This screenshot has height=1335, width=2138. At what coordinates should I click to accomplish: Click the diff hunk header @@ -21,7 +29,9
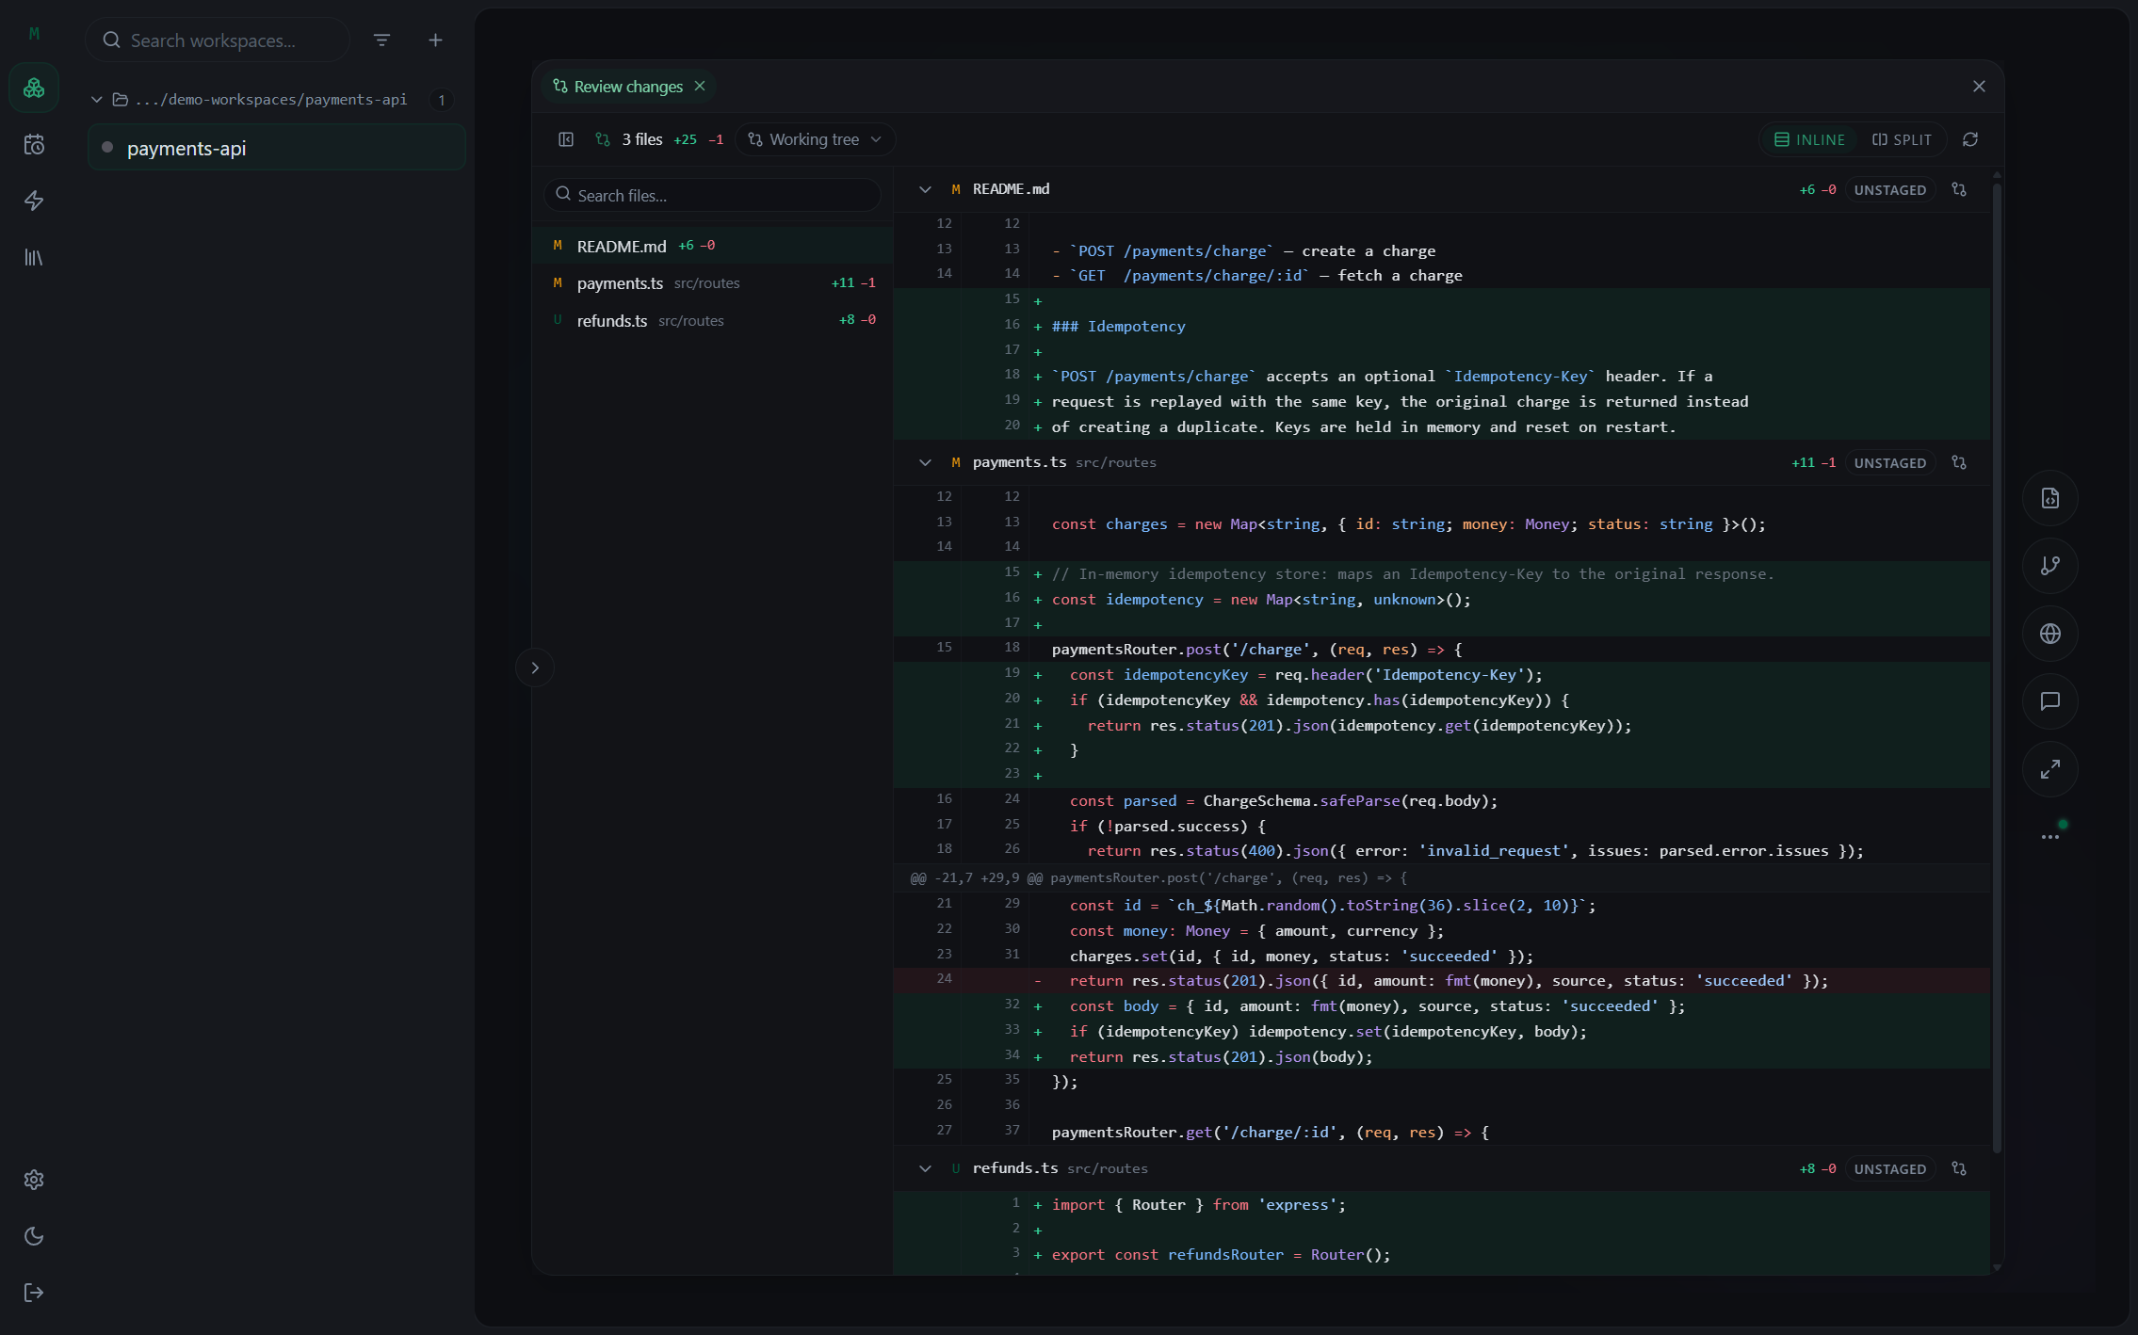[x=1442, y=877]
